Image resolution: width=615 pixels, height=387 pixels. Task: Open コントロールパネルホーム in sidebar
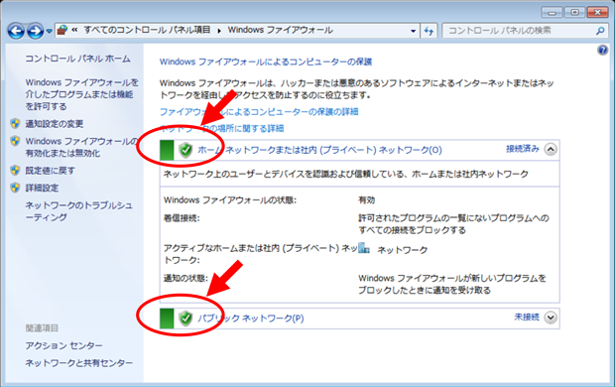[77, 59]
